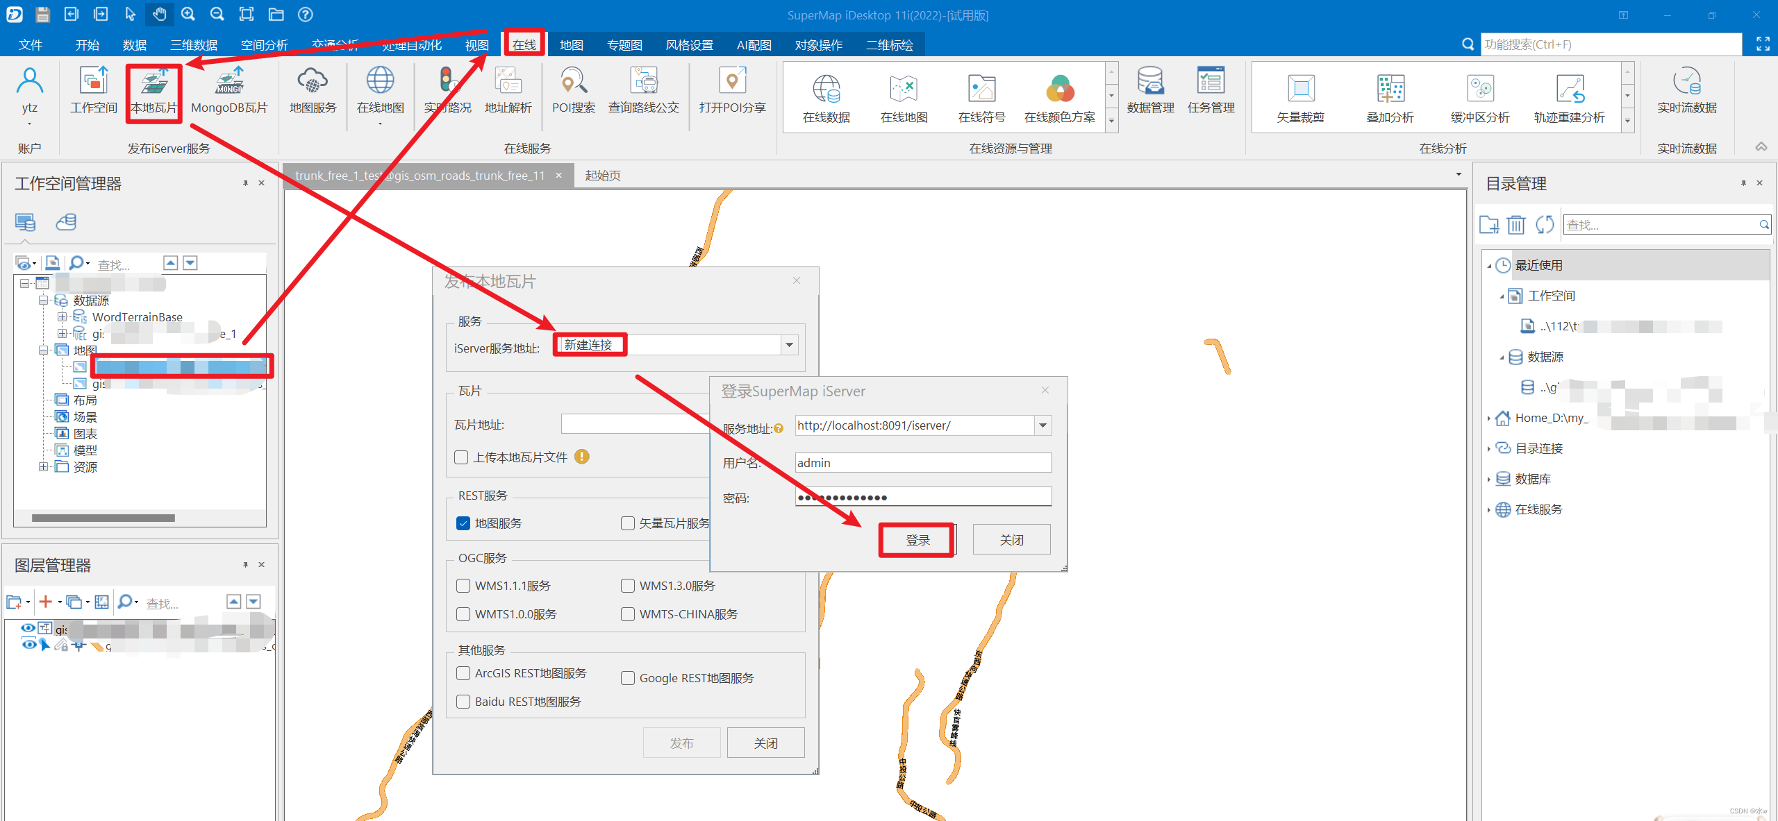
Task: Click the refresh icon in 目录管理
Action: (x=1545, y=224)
